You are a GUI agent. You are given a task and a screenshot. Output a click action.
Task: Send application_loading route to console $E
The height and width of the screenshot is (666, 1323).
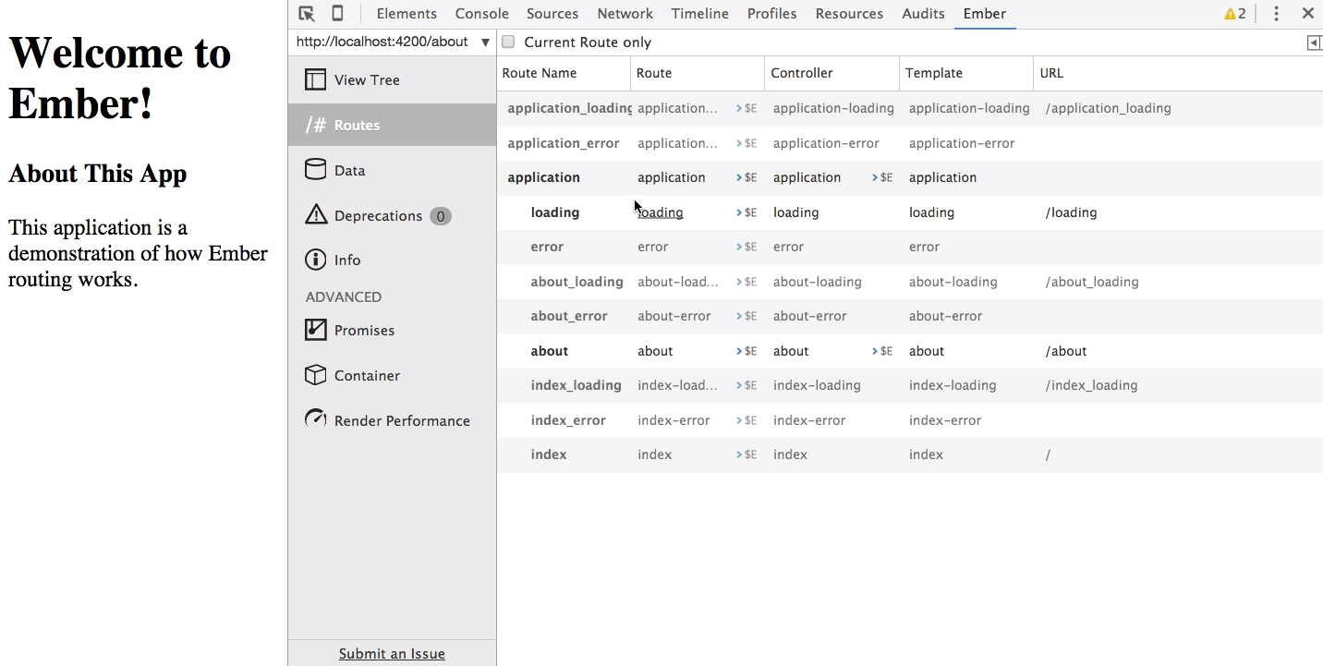746,108
